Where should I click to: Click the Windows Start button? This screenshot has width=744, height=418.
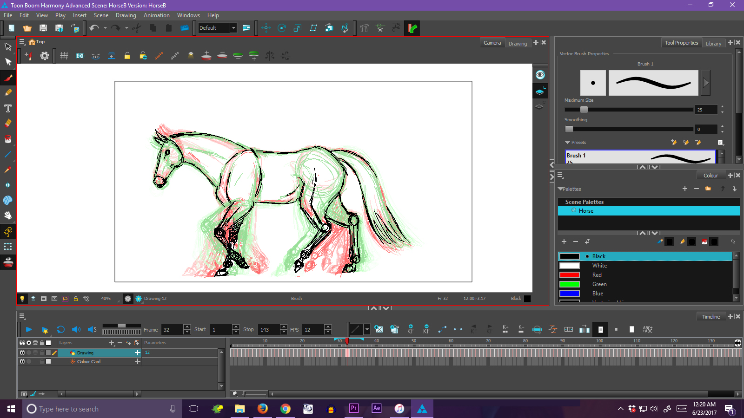point(11,409)
